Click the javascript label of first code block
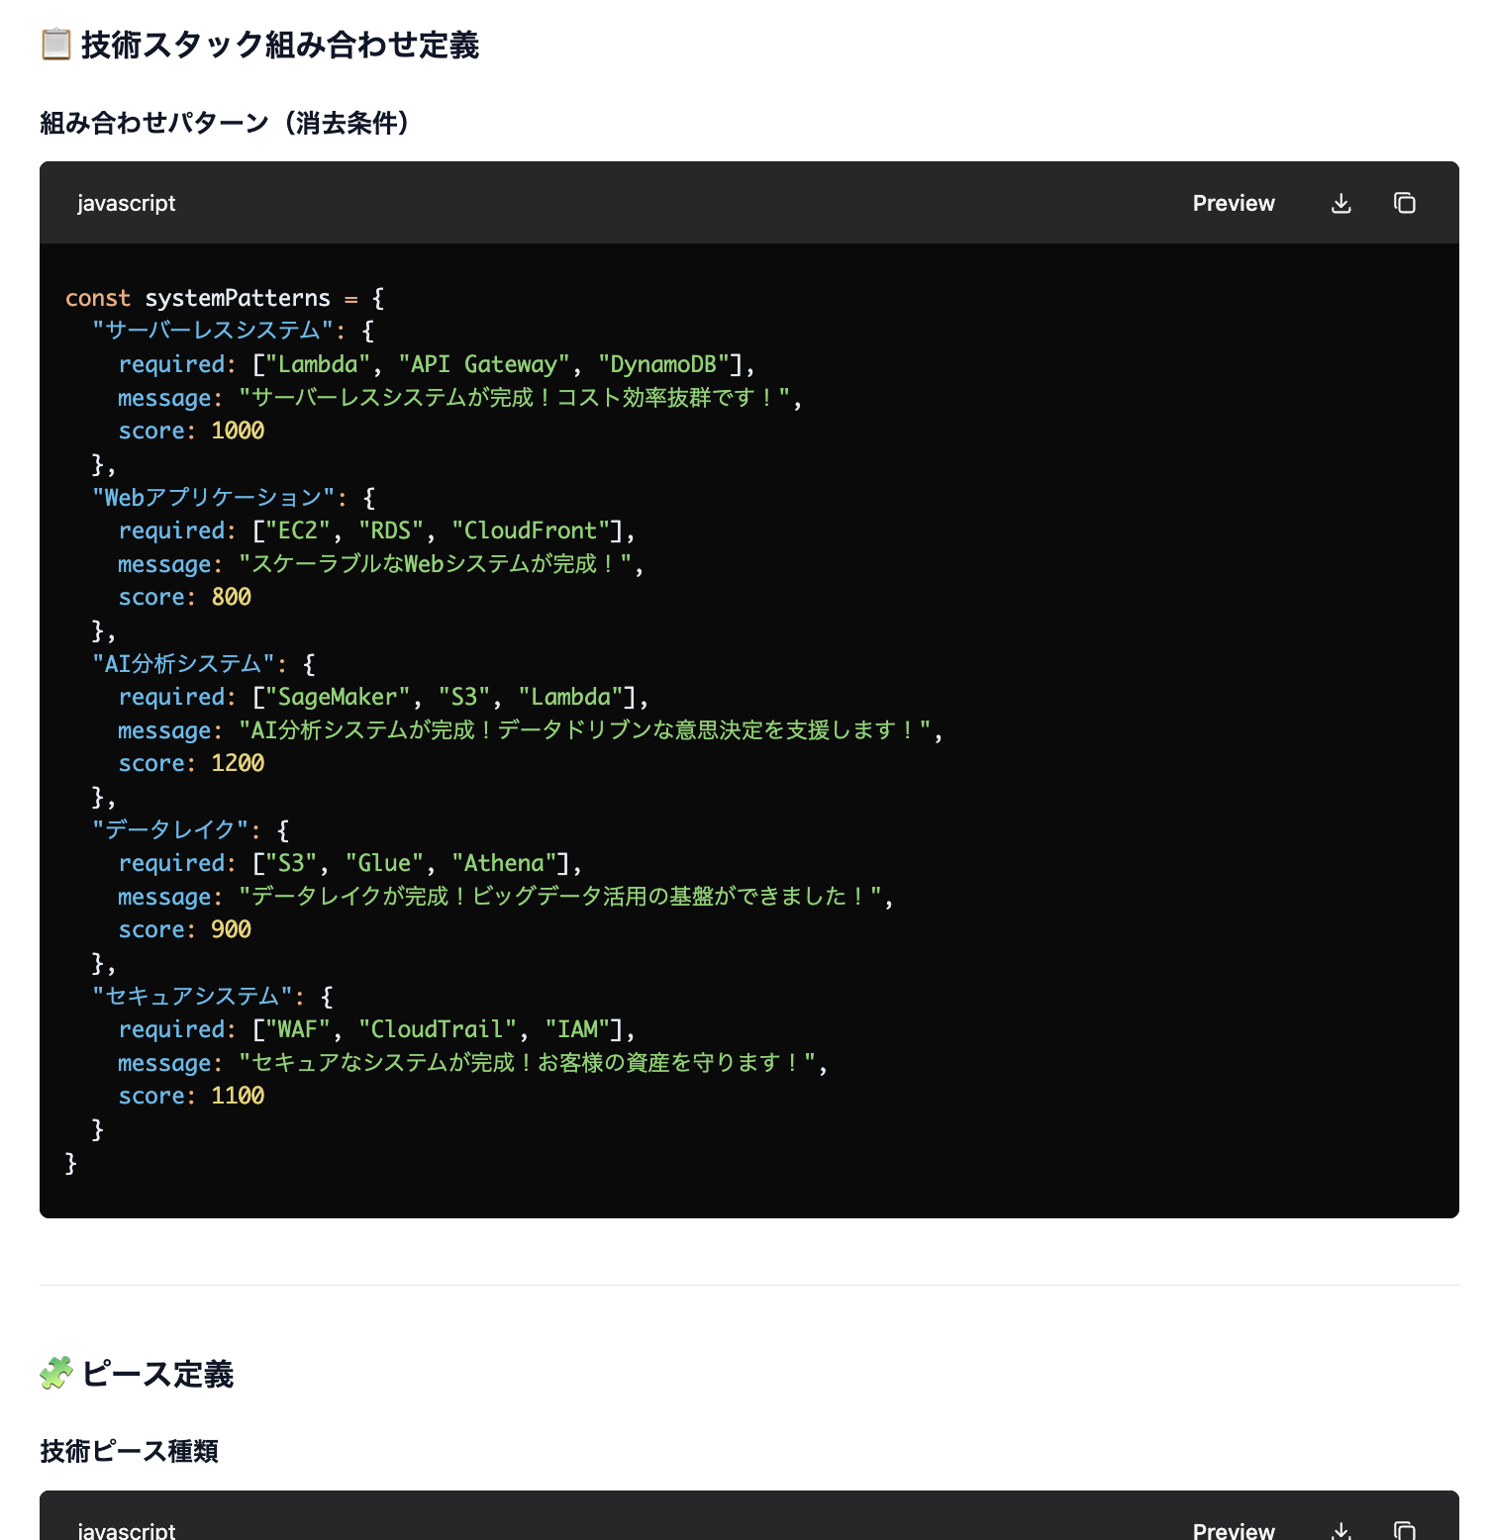 coord(127,203)
